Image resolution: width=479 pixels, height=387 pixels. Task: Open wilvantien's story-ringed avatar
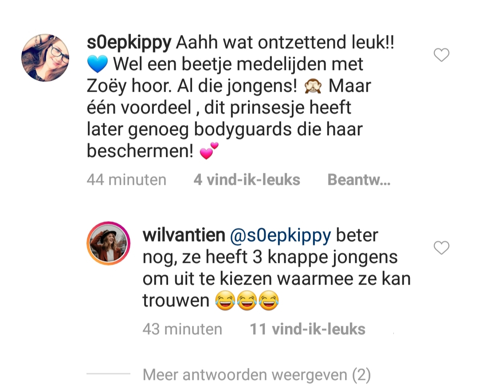click(x=109, y=243)
